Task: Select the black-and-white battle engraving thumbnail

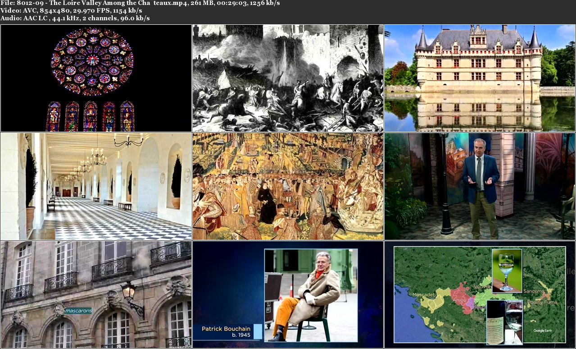Action: tap(288, 78)
